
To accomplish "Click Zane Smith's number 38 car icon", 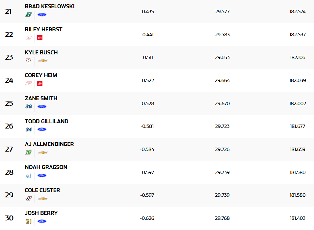I will click(29, 106).
